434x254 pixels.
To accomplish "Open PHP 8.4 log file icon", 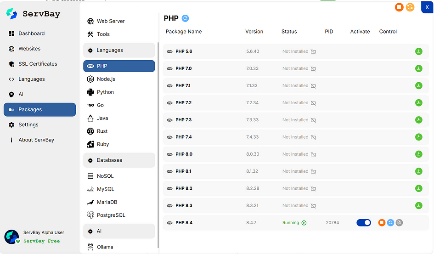I will (x=399, y=222).
